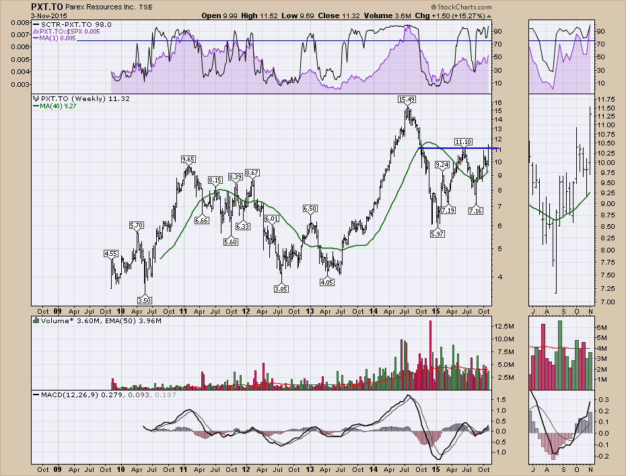The image size is (626, 476).
Task: Select the Close 11.32 value
Action: click(339, 16)
